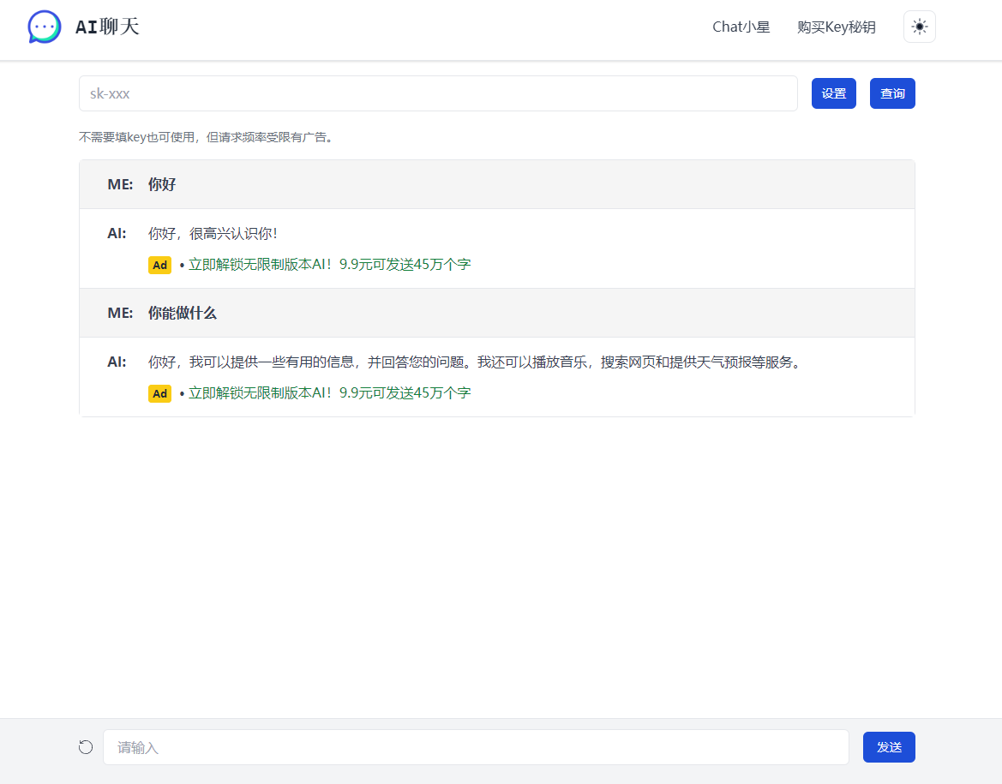Click the yellow Ad badge under the greeting reply
The width and height of the screenshot is (1002, 784).
pos(159,265)
